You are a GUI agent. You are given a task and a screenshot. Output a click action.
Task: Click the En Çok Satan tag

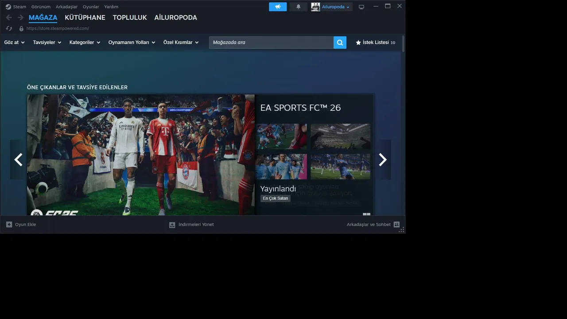[x=276, y=198]
